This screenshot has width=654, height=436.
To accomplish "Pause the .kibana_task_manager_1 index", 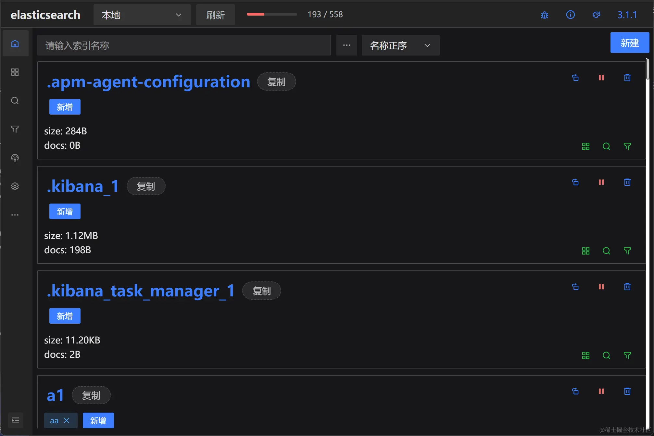I will click(601, 287).
